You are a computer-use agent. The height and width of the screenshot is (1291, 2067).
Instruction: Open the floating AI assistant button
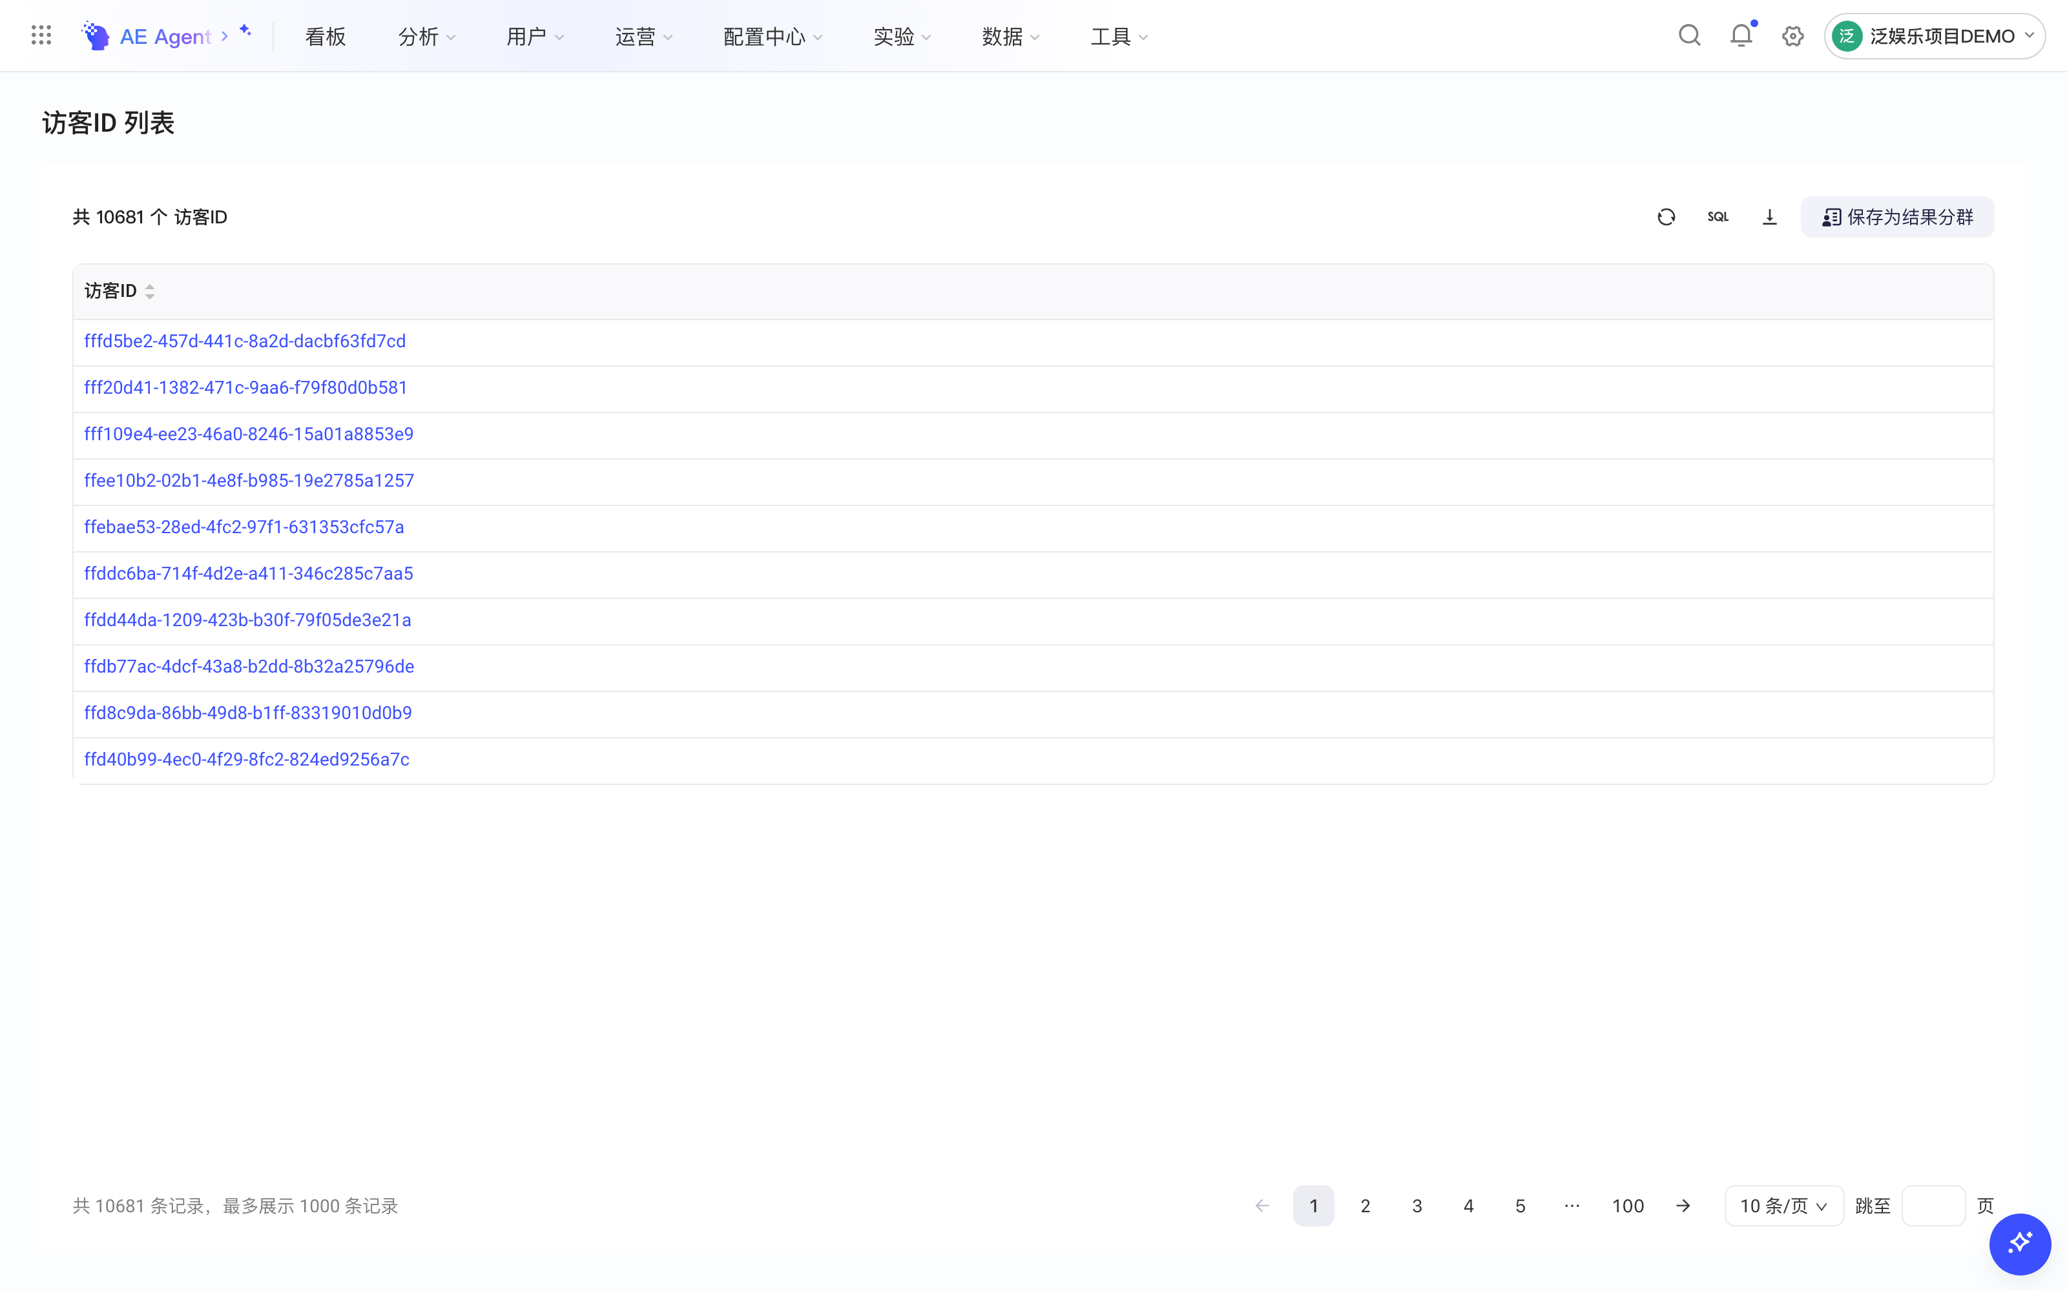[x=2020, y=1244]
